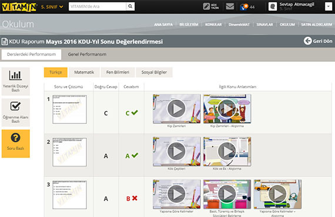
Task: Switch to Matematik subject tab
Action: click(84, 72)
